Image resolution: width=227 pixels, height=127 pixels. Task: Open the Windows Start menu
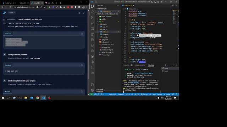point(3,98)
